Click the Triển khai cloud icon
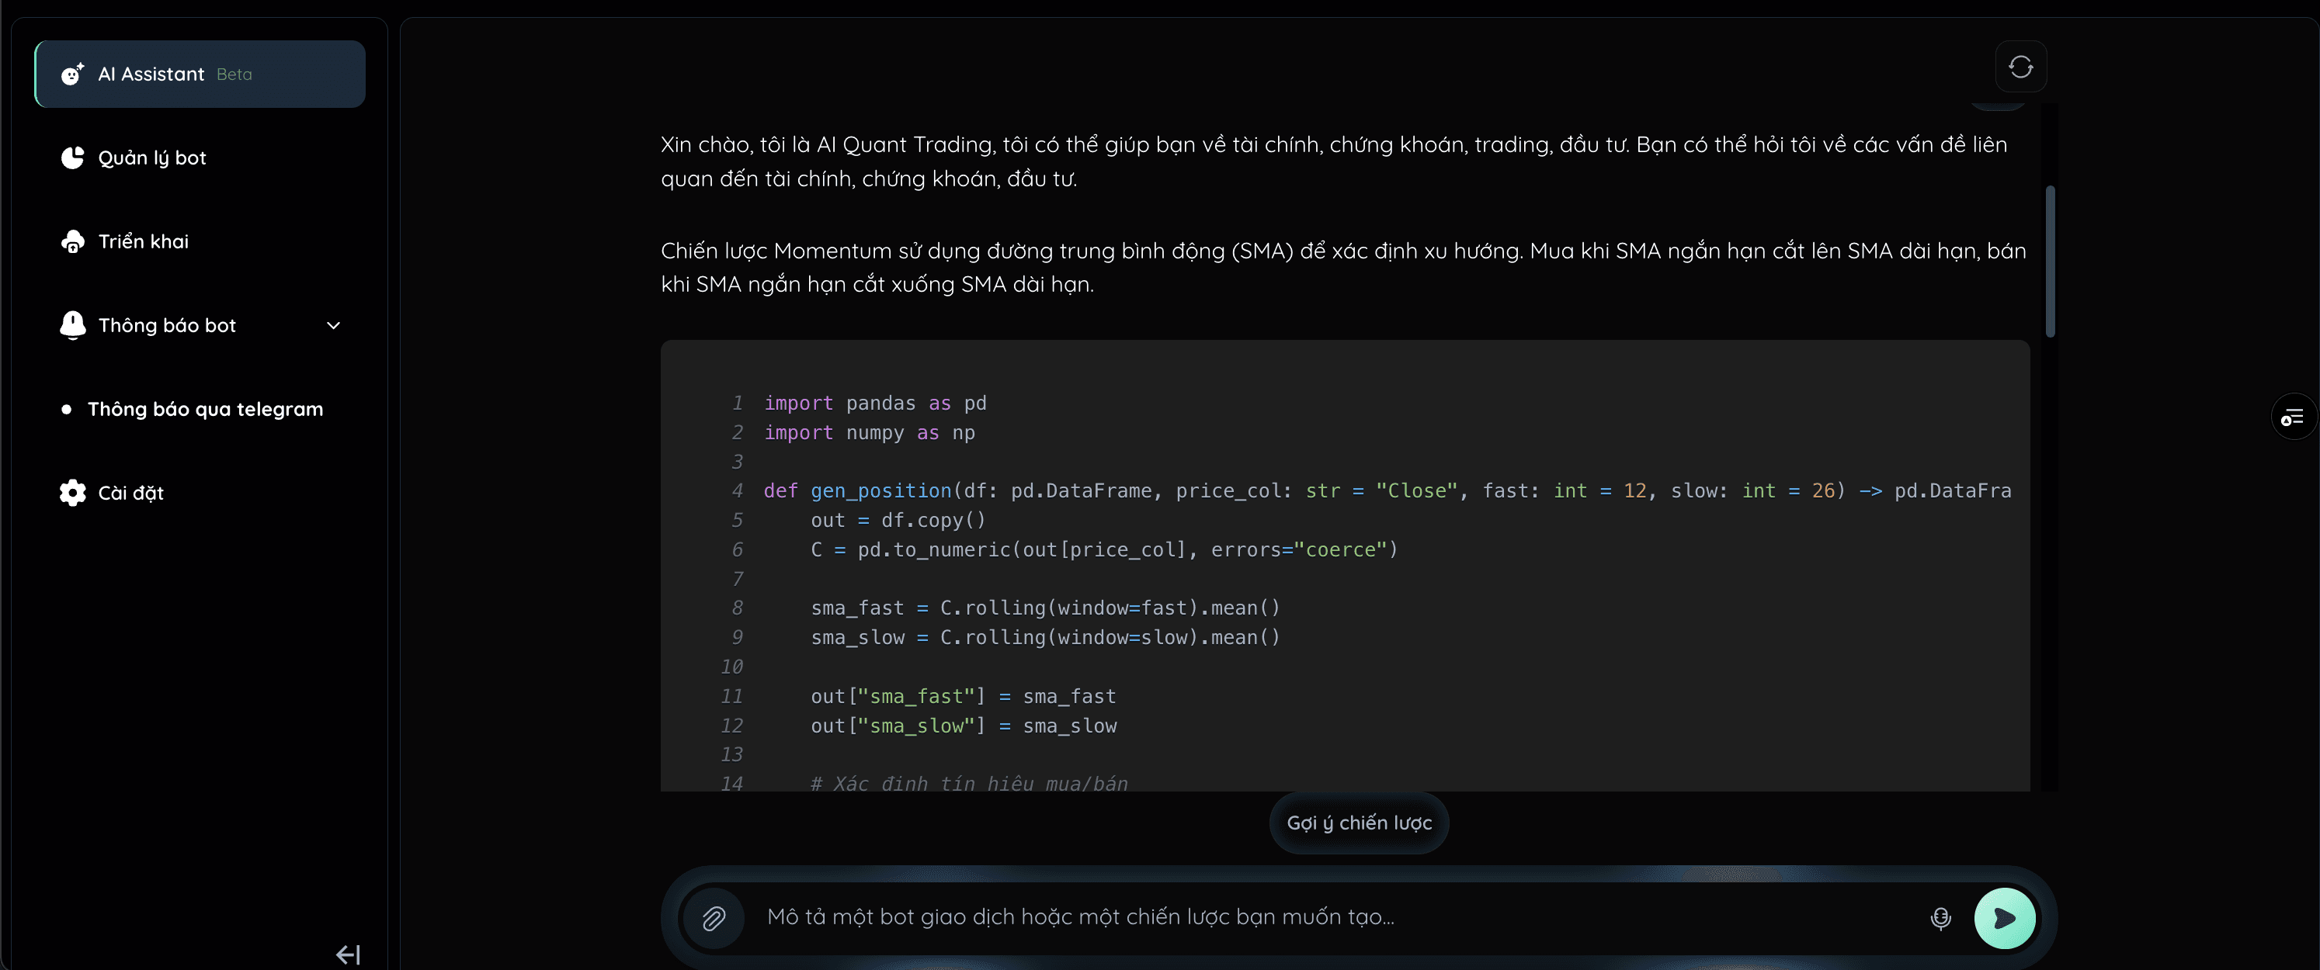Screen dimensions: 2320x970 pyautogui.click(x=72, y=241)
